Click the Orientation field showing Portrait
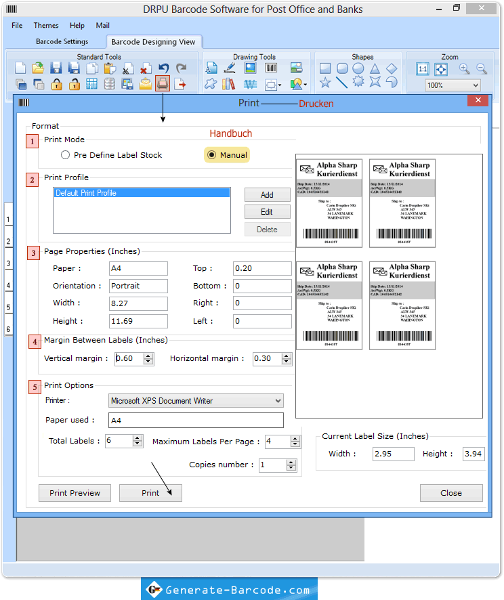This screenshot has height=600, width=504. (138, 286)
